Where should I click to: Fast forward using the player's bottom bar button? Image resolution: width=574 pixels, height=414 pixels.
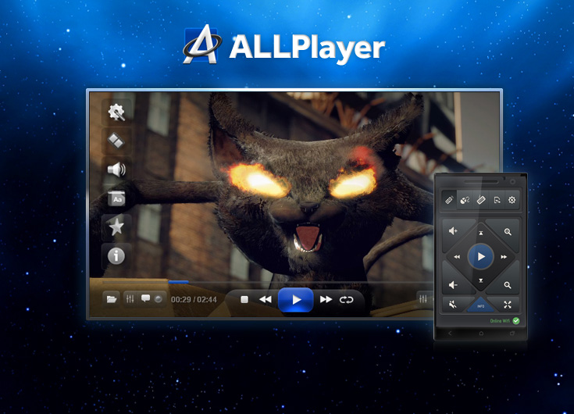pos(326,300)
